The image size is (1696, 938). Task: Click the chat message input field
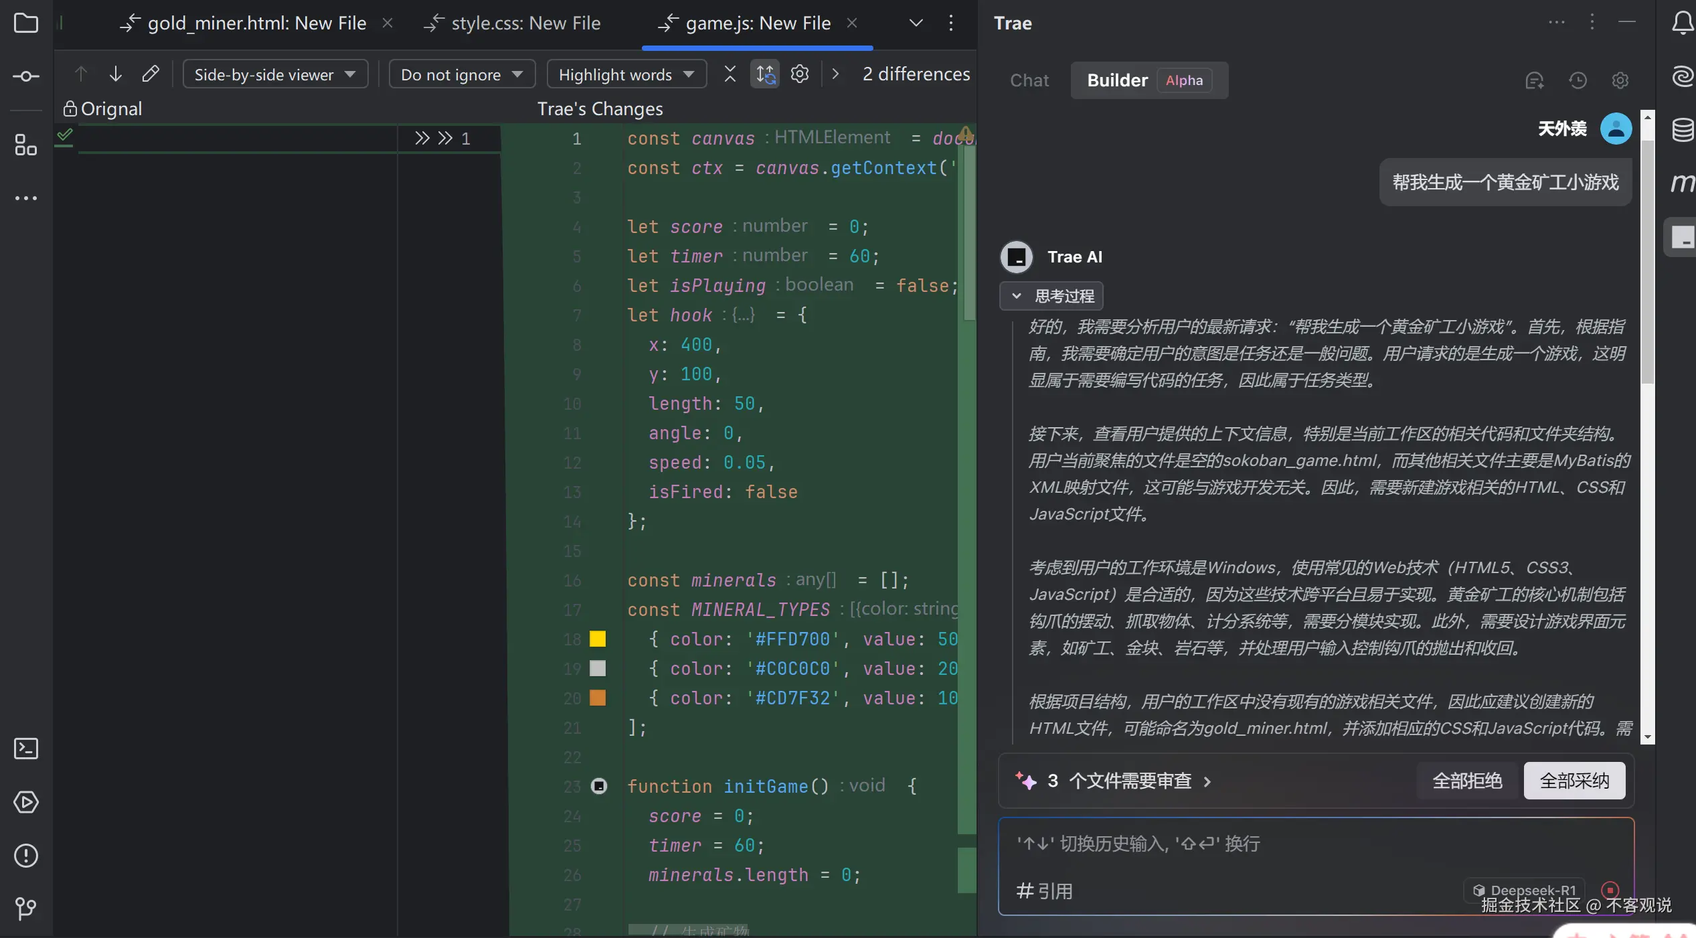(1272, 844)
